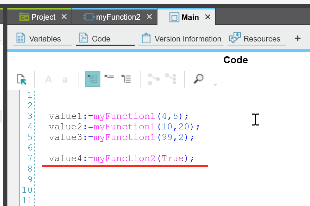Add a new section with plus button
Screen dimensions: 310x206
298,38
